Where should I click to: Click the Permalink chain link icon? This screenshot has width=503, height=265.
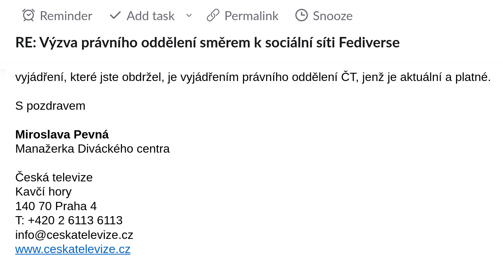coord(213,15)
